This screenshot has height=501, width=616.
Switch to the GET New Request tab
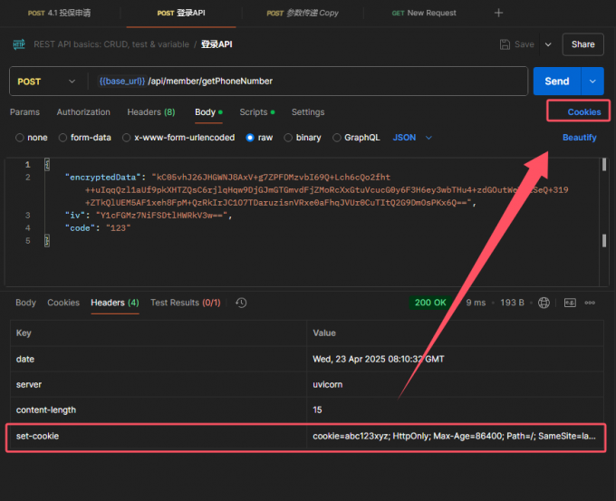424,13
